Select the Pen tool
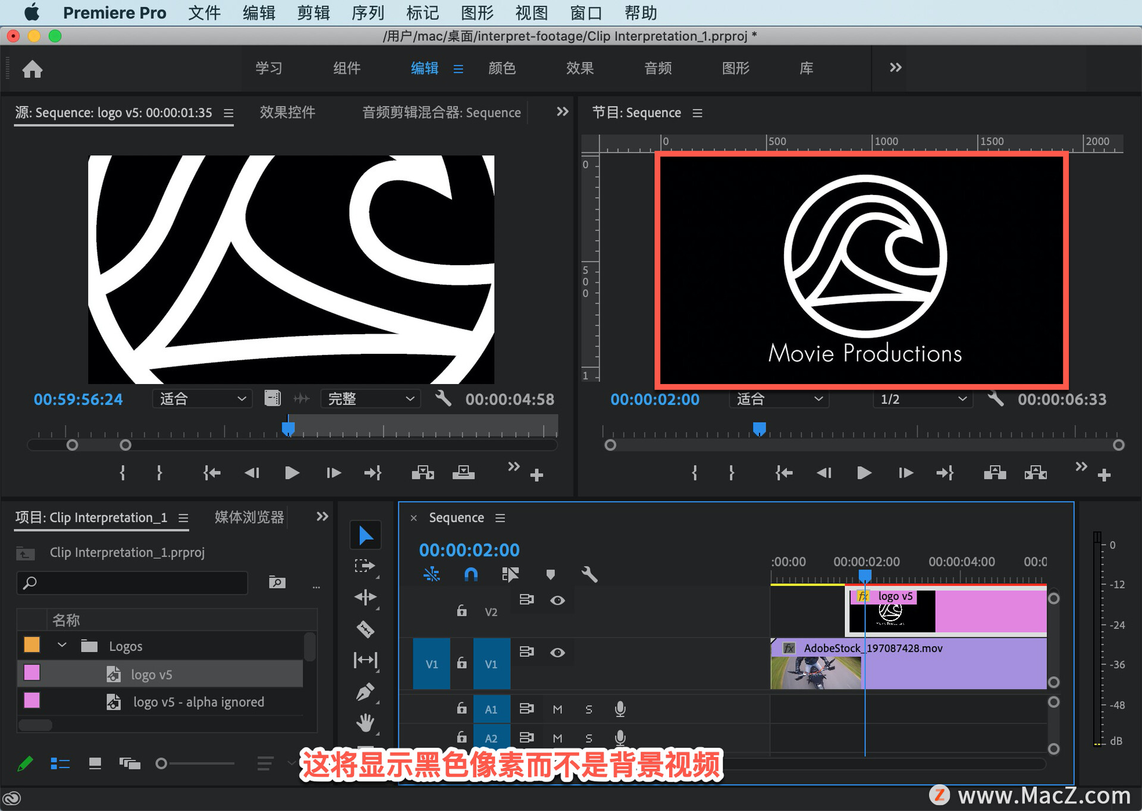1142x811 pixels. click(x=365, y=691)
